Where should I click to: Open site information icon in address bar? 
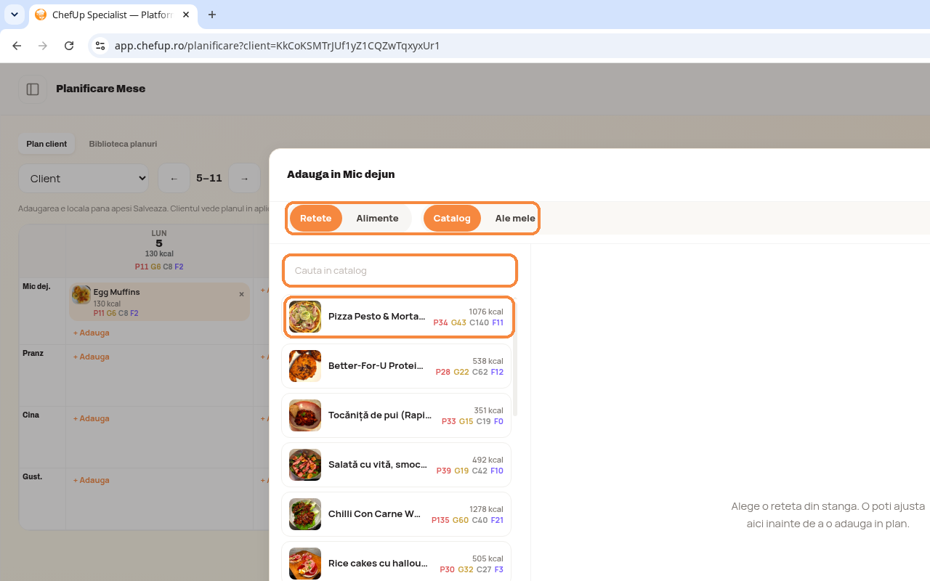pos(100,46)
